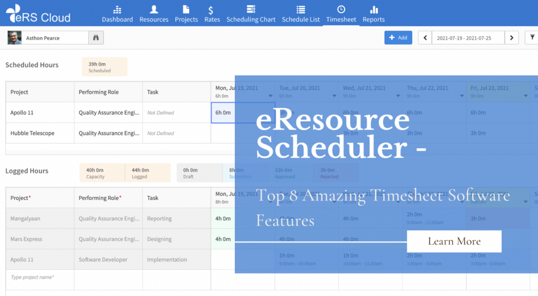538x296 pixels.
Task: Click the Designing task cell
Action: pos(177,239)
